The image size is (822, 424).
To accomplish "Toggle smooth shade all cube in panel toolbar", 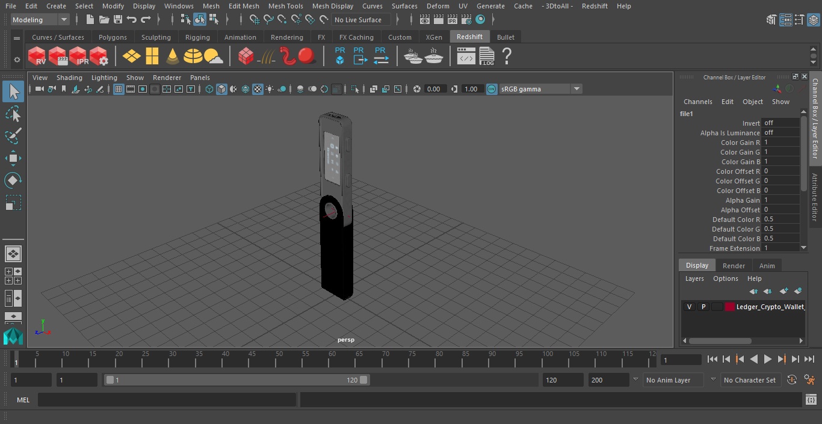I will pyautogui.click(x=221, y=89).
